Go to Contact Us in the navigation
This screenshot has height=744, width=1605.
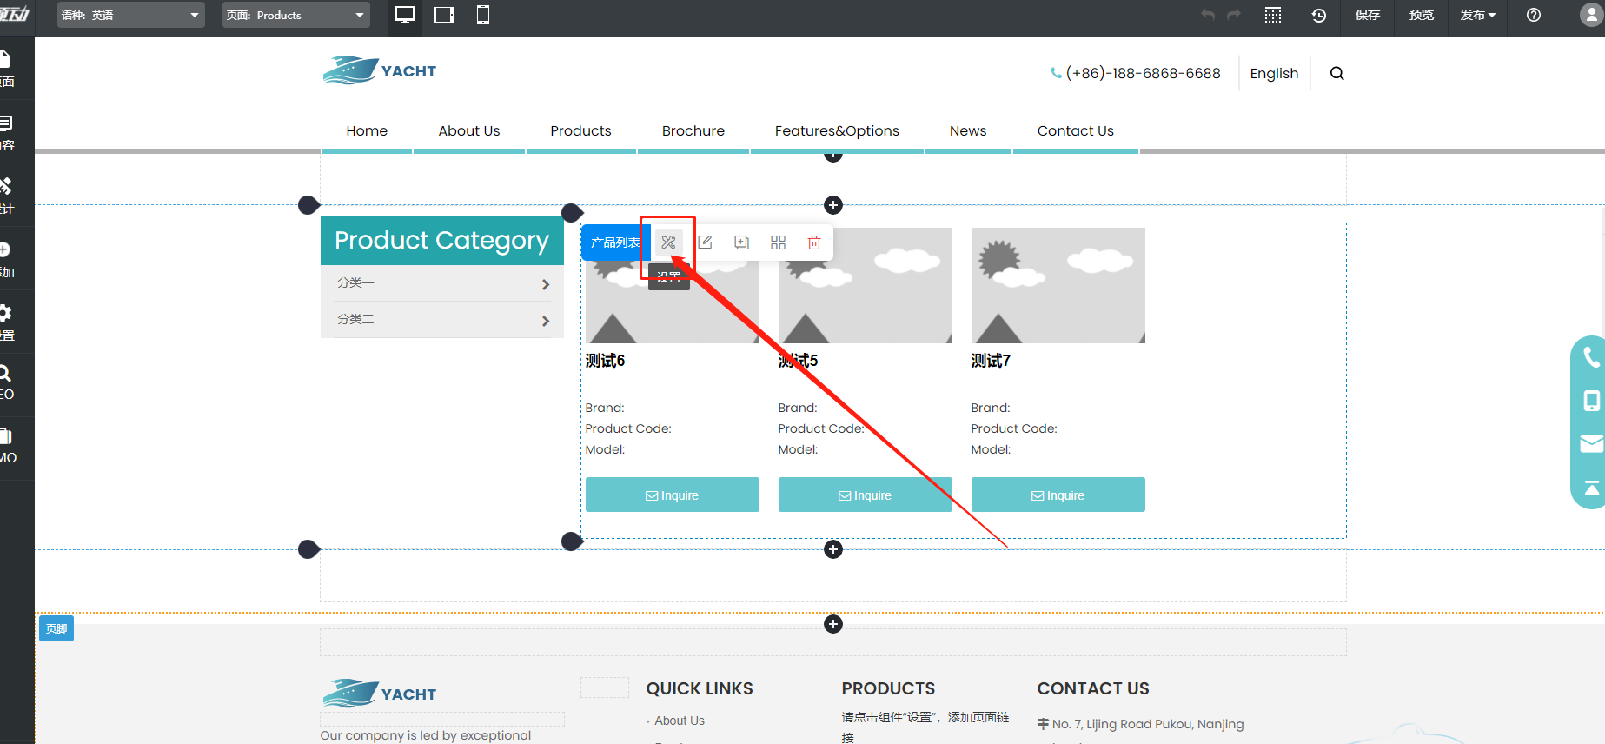[1075, 131]
